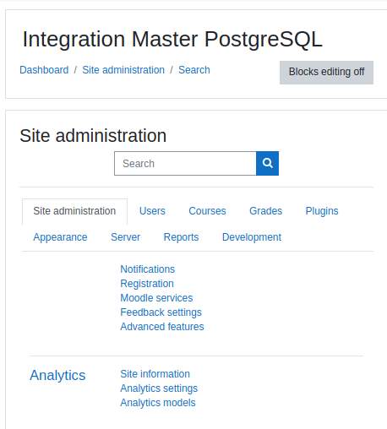Click into the Search input field
Image resolution: width=387 pixels, height=429 pixels.
[185, 163]
